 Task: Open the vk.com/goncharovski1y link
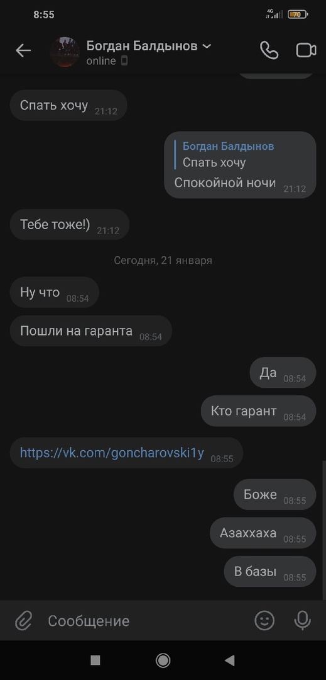(112, 453)
